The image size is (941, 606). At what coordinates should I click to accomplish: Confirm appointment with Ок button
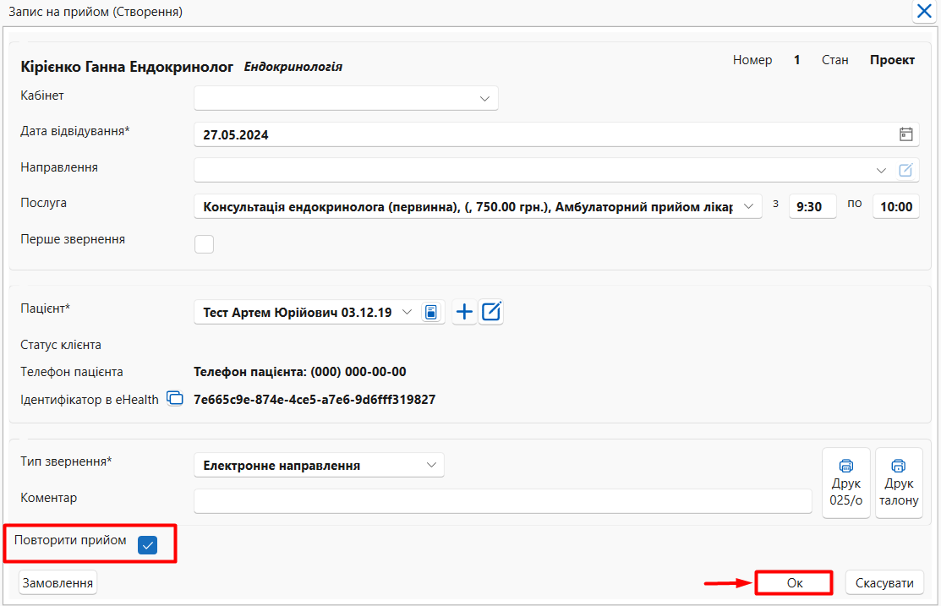click(794, 582)
